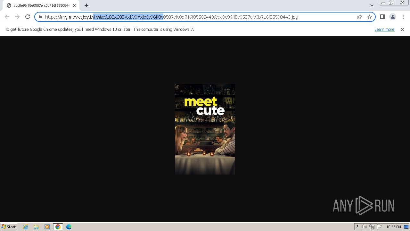Switch to Chrome in the taskbar
Screen dimensions: 410x231
58,227
